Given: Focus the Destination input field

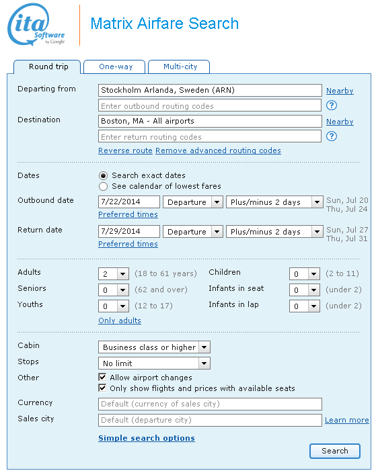Looking at the screenshot, I should (x=210, y=121).
